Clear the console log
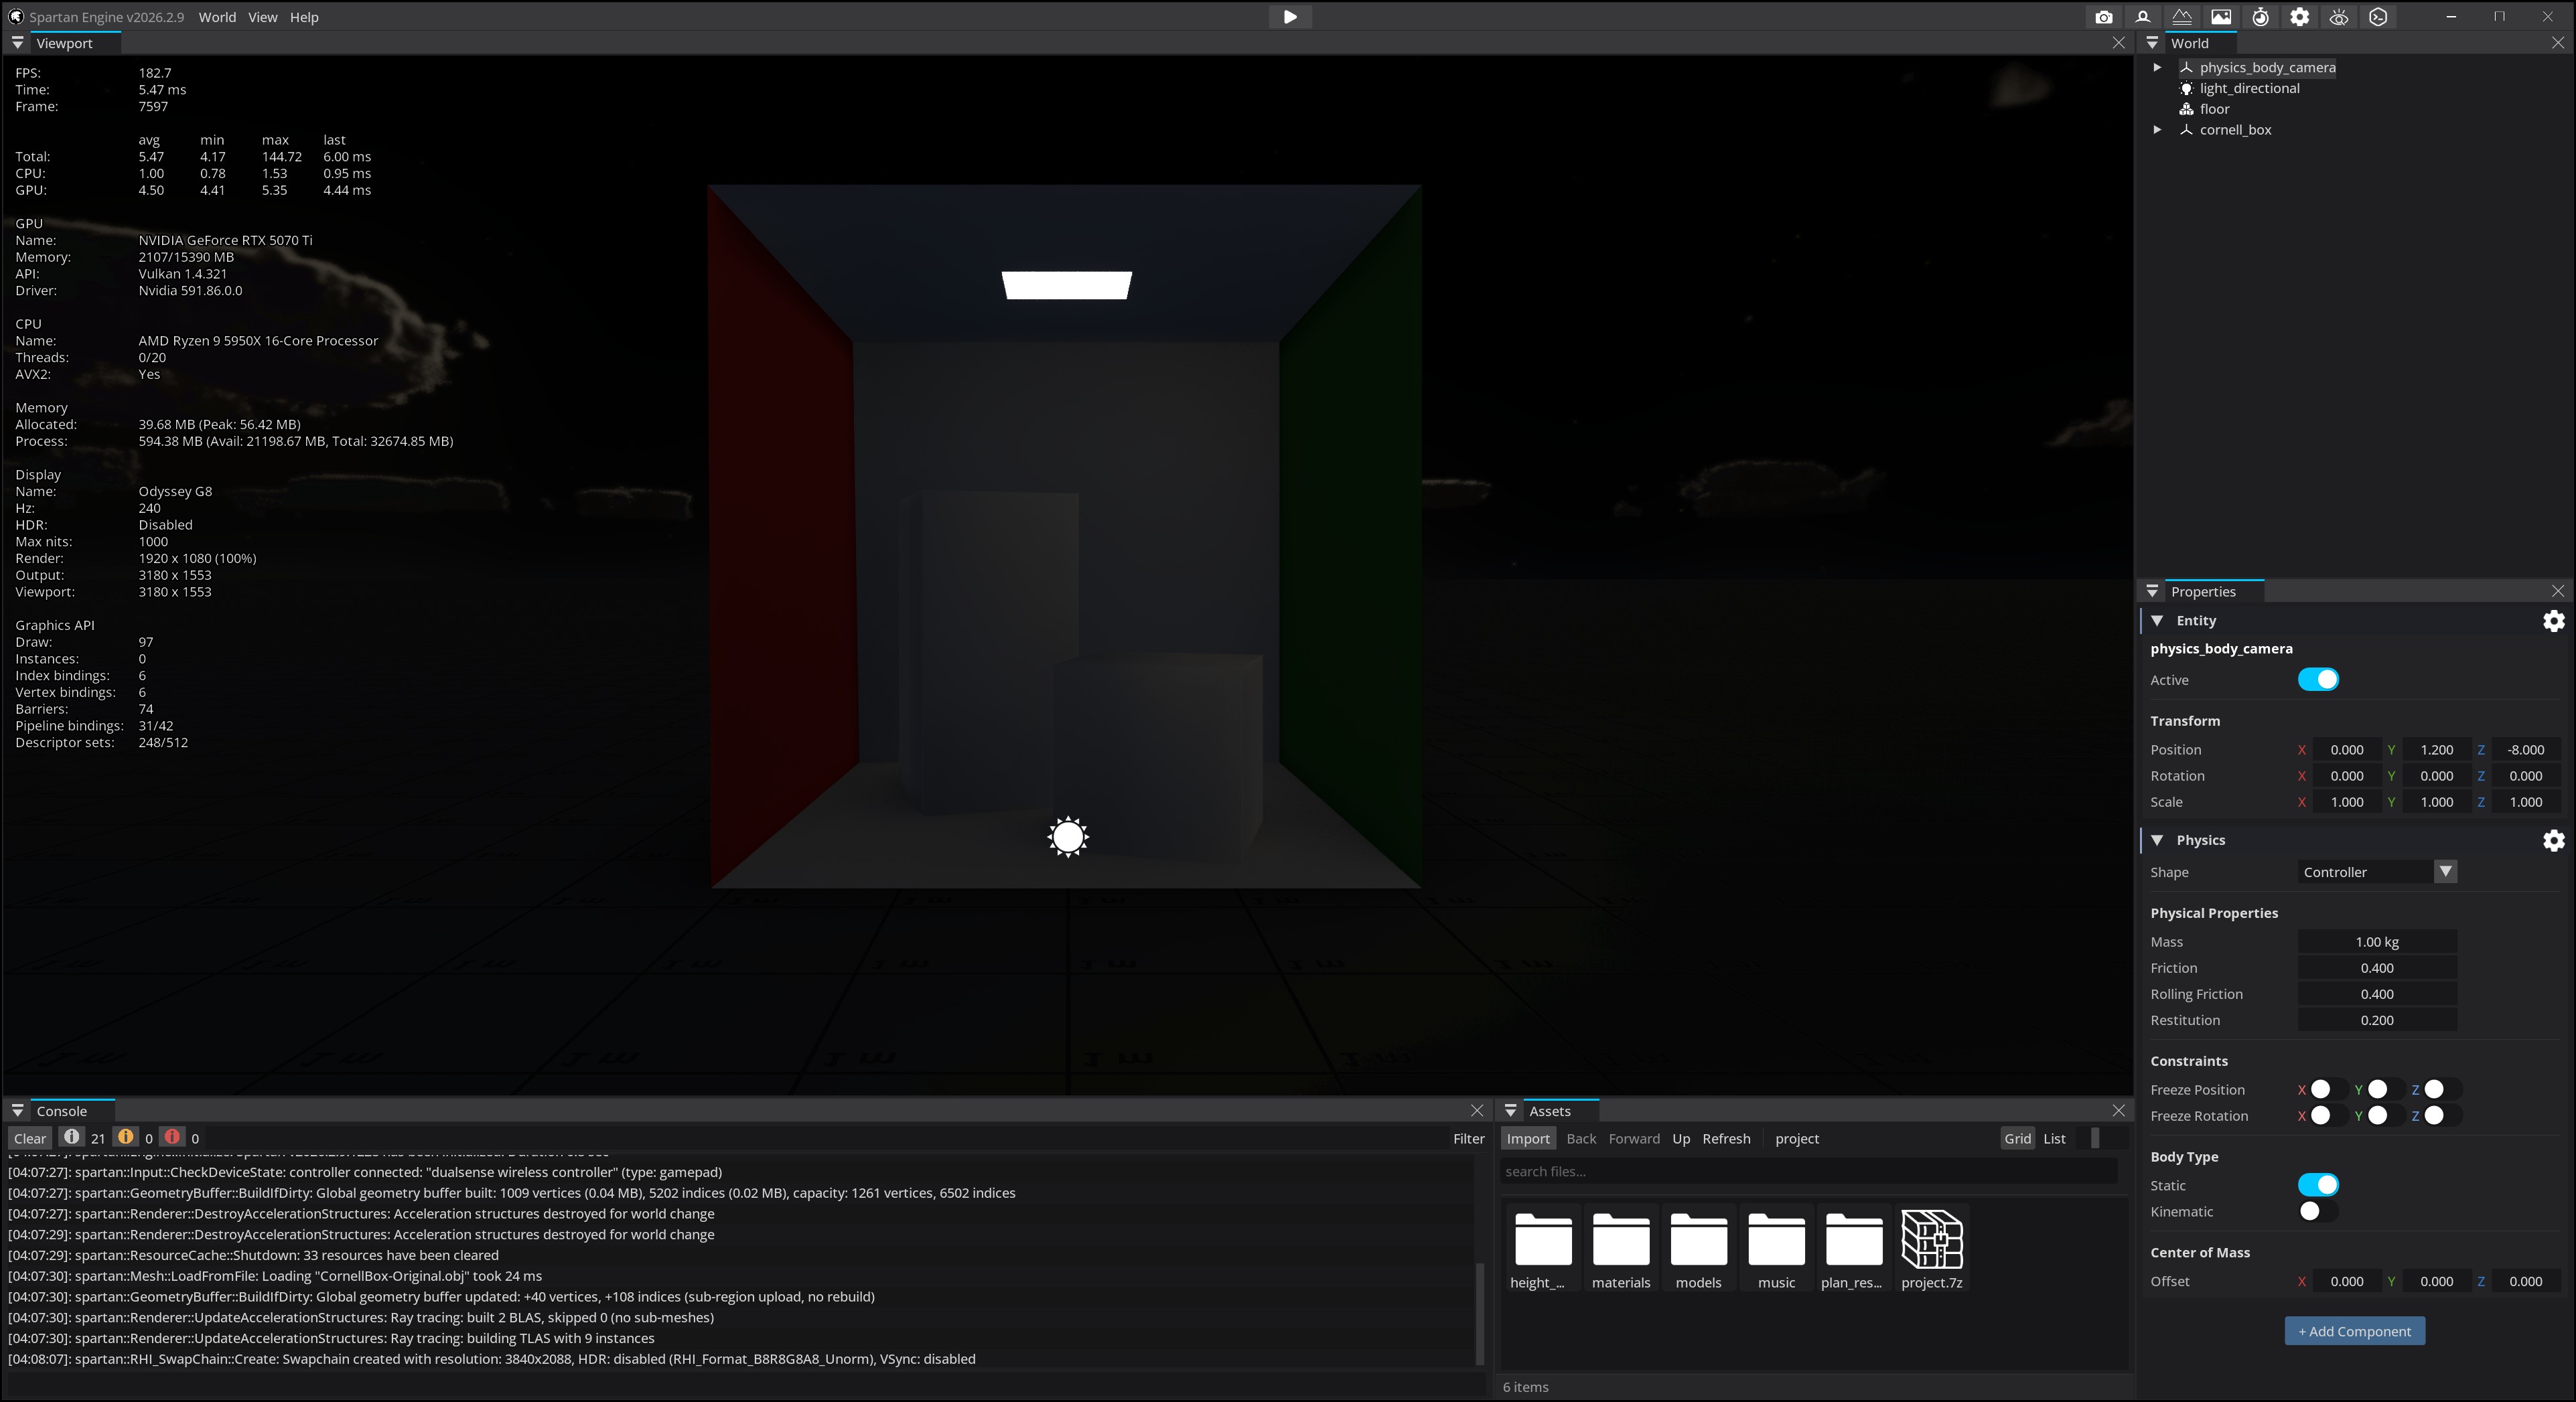The width and height of the screenshot is (2576, 1402). (30, 1138)
